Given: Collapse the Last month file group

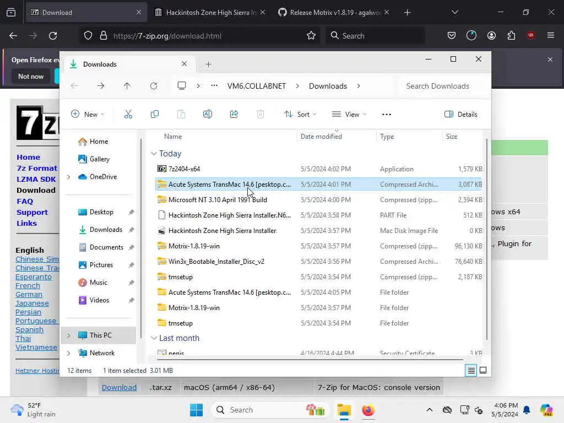Looking at the screenshot, I should click(154, 338).
